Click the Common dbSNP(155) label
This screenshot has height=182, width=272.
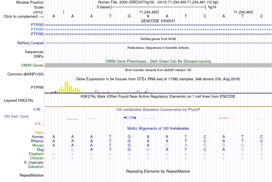tap(25, 74)
